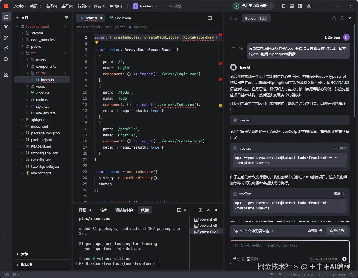Open vite.config.ts in the file tree

coord(41,173)
